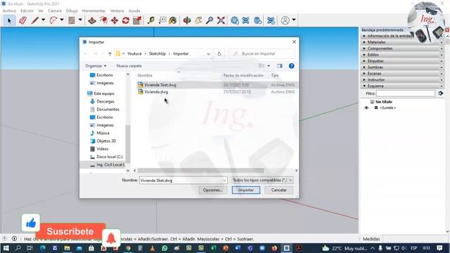Click the Importar button
The height and width of the screenshot is (253, 450).
pos(246,190)
